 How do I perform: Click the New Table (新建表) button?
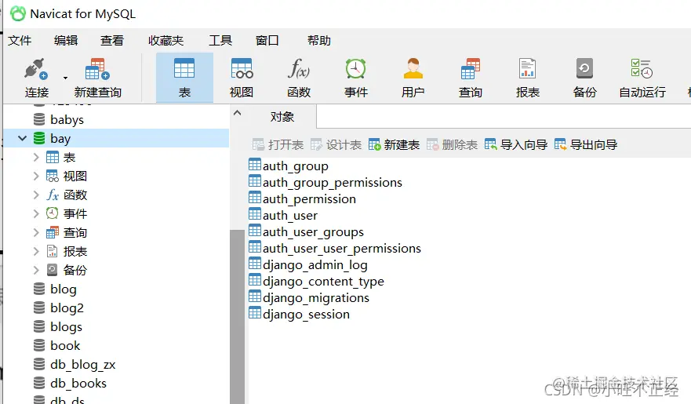(394, 144)
